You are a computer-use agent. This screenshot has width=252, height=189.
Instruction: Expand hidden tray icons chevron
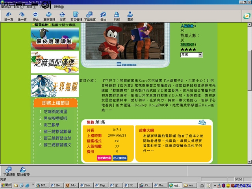pos(215,185)
